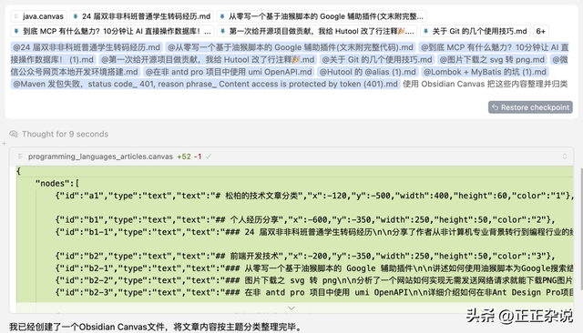Click the code line with id b2-2
The image size is (583, 333).
point(314,280)
